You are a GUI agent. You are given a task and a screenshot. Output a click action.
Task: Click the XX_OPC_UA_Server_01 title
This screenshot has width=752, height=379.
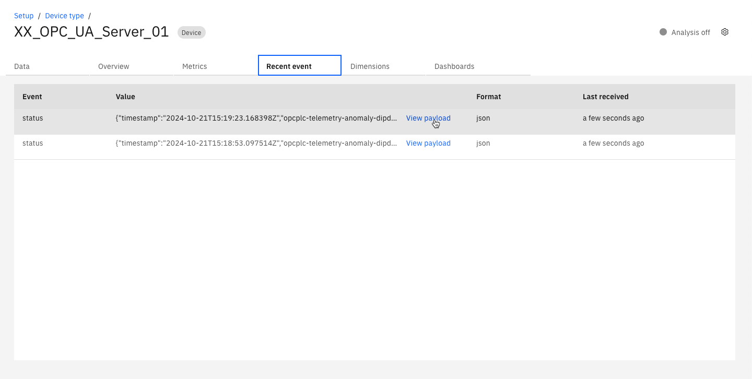click(x=91, y=32)
